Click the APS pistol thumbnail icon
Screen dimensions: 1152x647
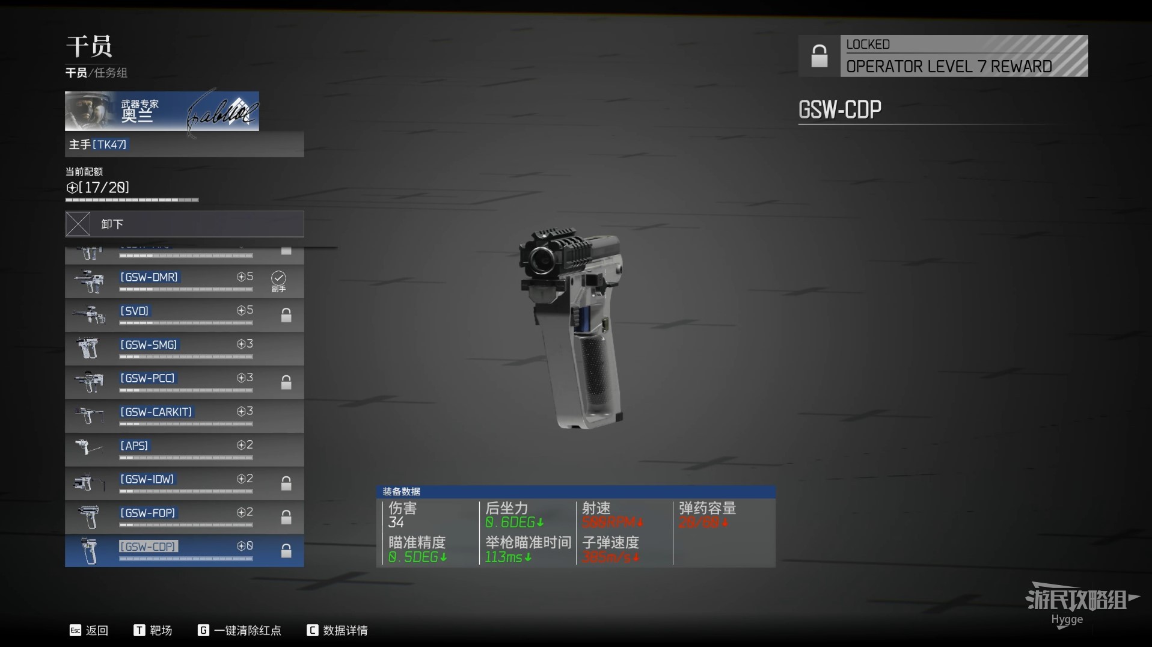click(88, 447)
